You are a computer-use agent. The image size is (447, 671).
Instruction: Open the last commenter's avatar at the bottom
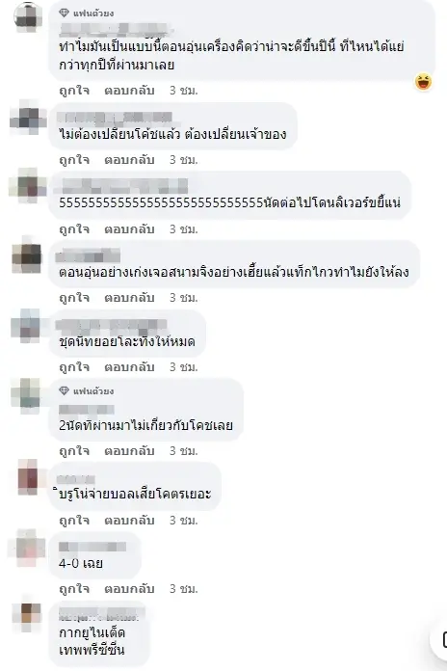click(28, 618)
